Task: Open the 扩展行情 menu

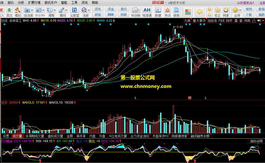Action: (x=34, y=3)
